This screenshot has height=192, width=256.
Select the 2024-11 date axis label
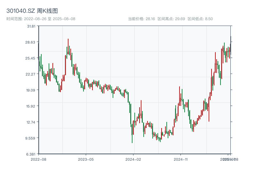point(181,159)
